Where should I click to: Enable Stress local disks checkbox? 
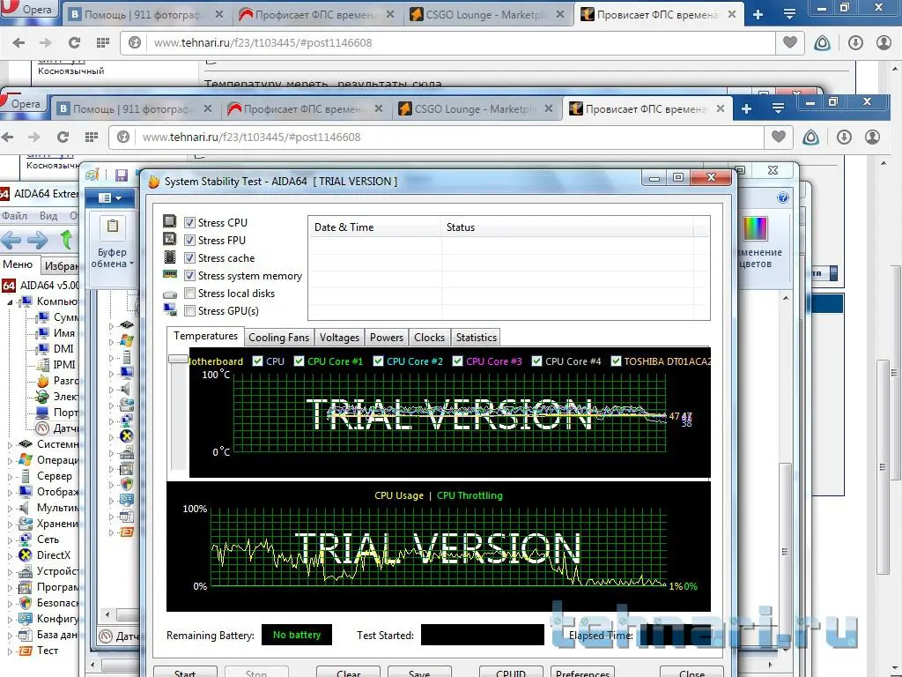click(190, 293)
